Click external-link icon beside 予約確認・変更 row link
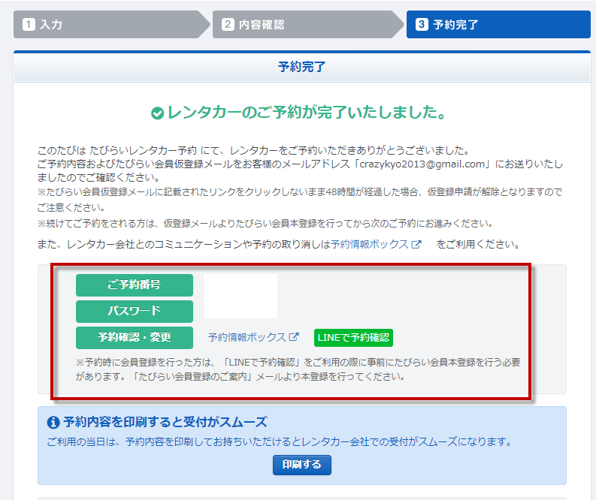The height and width of the screenshot is (500, 596). click(x=294, y=337)
